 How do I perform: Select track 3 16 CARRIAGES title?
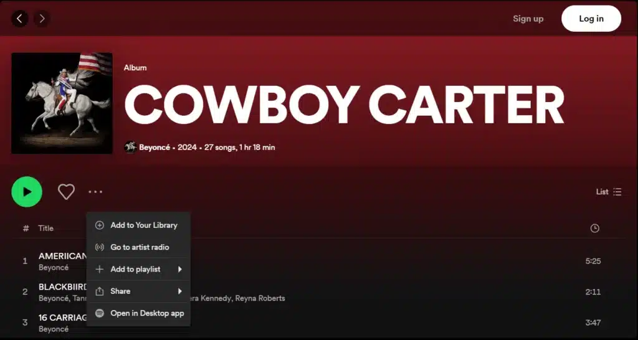pos(63,318)
